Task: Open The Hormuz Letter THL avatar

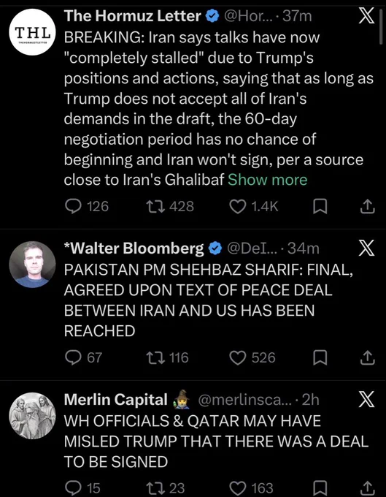Action: [x=32, y=32]
